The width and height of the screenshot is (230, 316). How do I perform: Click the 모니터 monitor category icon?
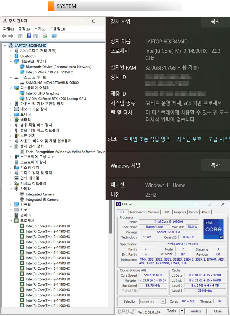point(16,114)
